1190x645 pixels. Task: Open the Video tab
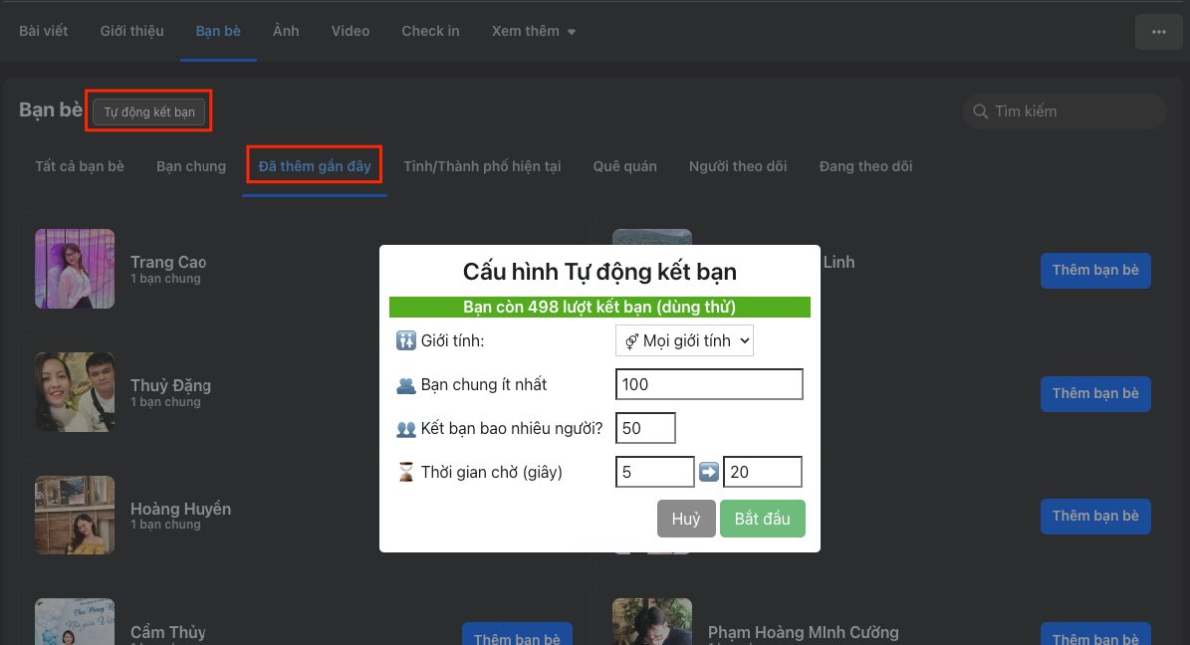tap(351, 31)
